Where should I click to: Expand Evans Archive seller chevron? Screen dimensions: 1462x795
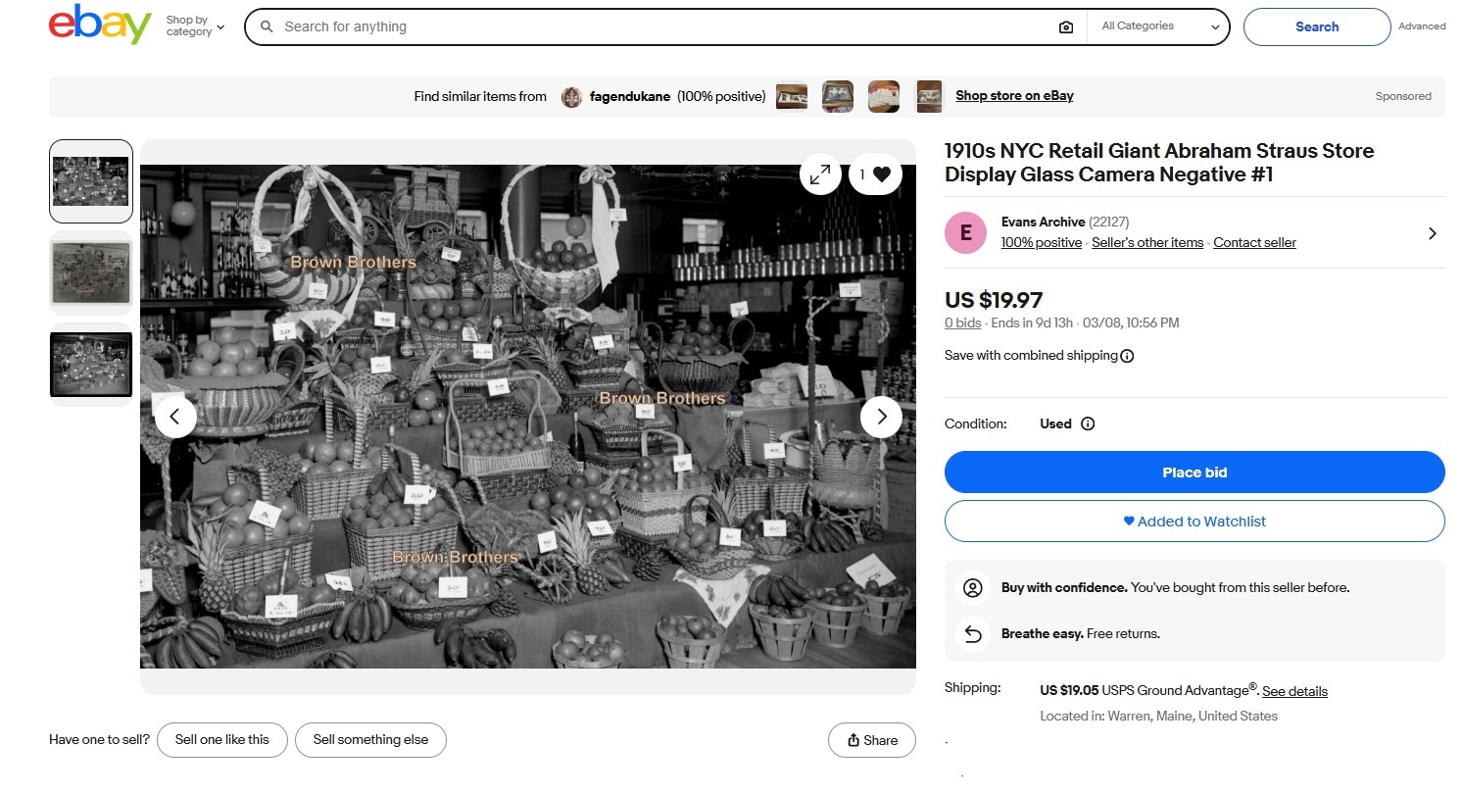pos(1432,233)
